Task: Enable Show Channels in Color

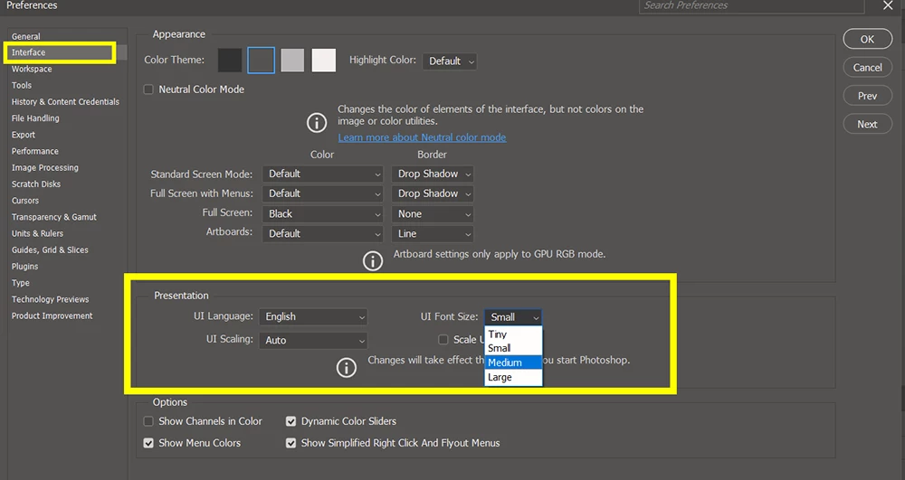Action: pos(149,421)
